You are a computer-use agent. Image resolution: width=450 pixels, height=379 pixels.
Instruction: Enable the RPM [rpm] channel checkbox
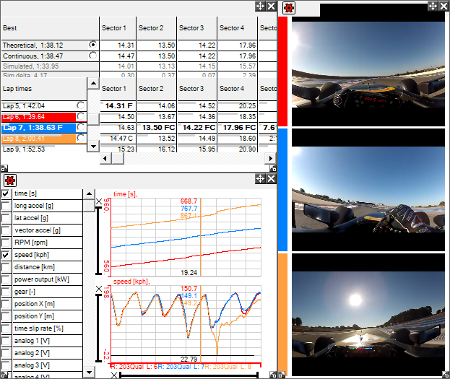[x=6, y=243]
